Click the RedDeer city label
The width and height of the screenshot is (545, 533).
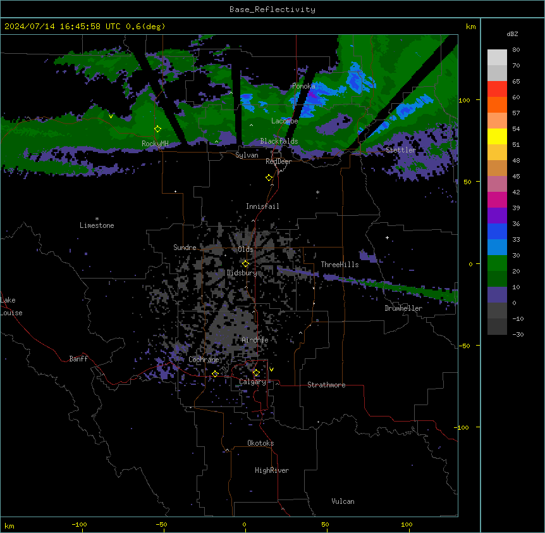coord(278,161)
